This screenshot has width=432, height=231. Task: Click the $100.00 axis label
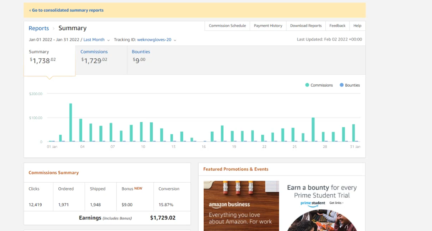36,118
